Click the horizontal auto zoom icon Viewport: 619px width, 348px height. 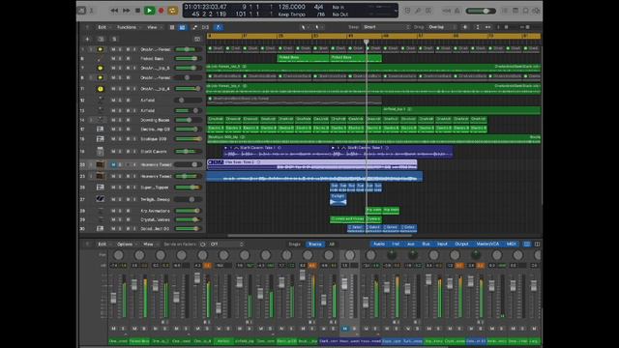487,27
